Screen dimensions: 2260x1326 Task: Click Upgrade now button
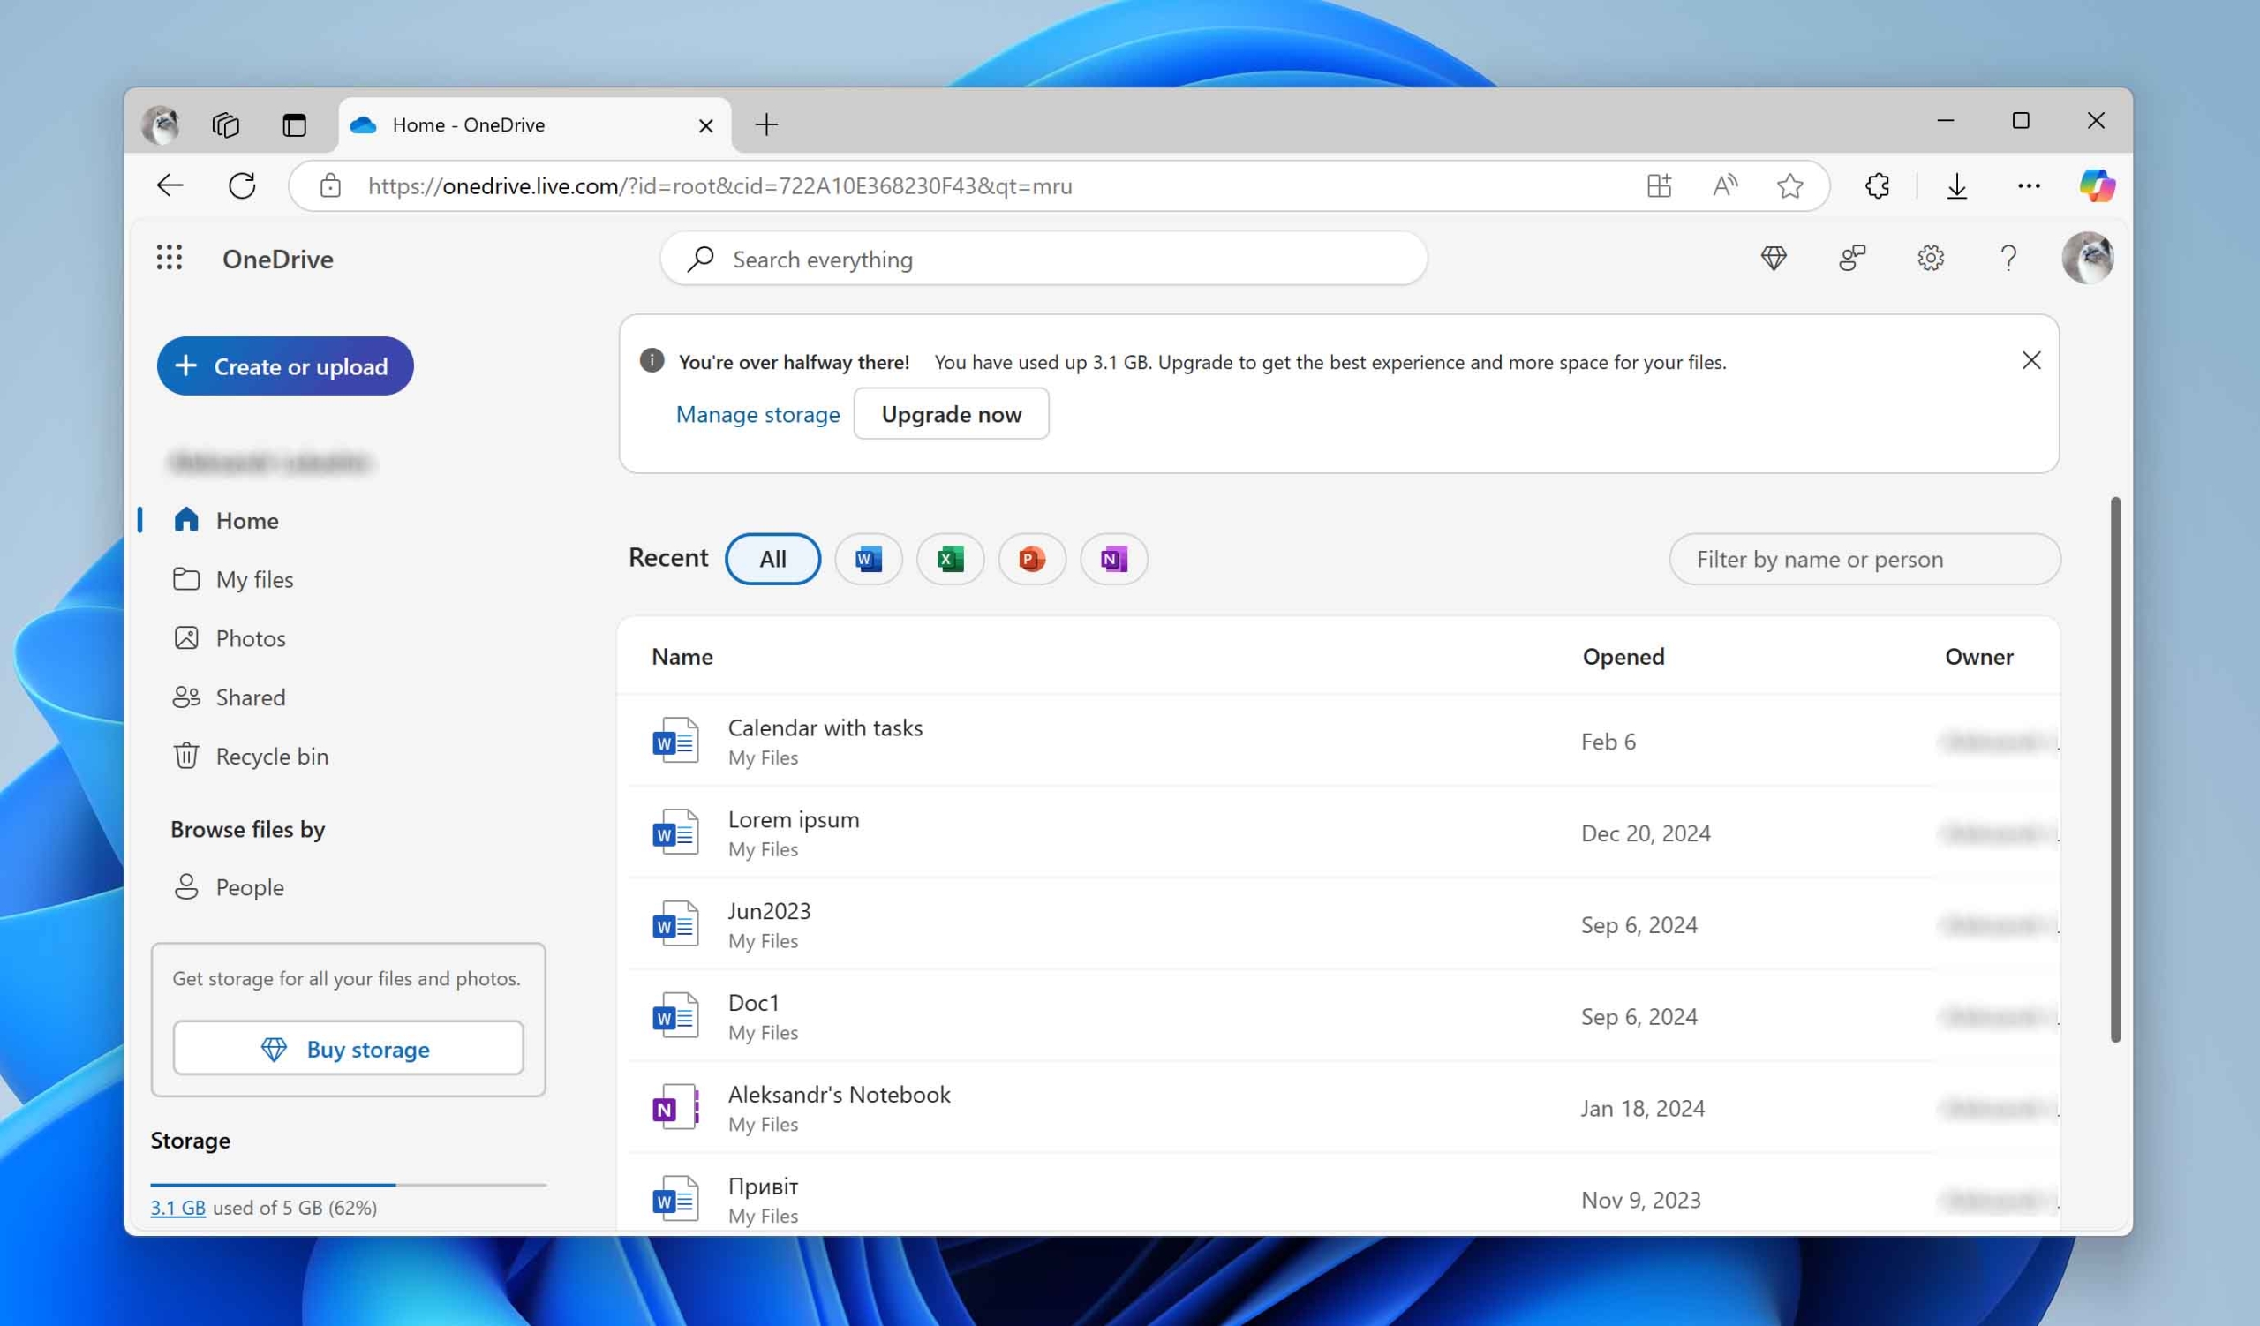point(951,414)
